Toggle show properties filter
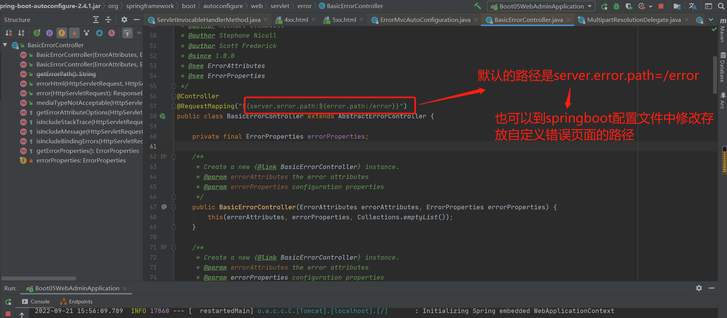 [x=50, y=33]
